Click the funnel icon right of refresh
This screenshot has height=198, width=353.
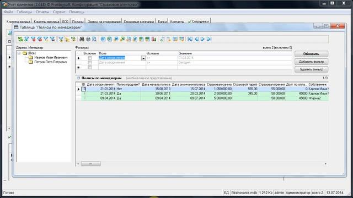point(26,39)
